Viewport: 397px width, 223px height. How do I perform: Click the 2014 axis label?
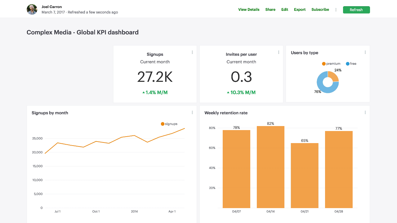click(x=134, y=212)
